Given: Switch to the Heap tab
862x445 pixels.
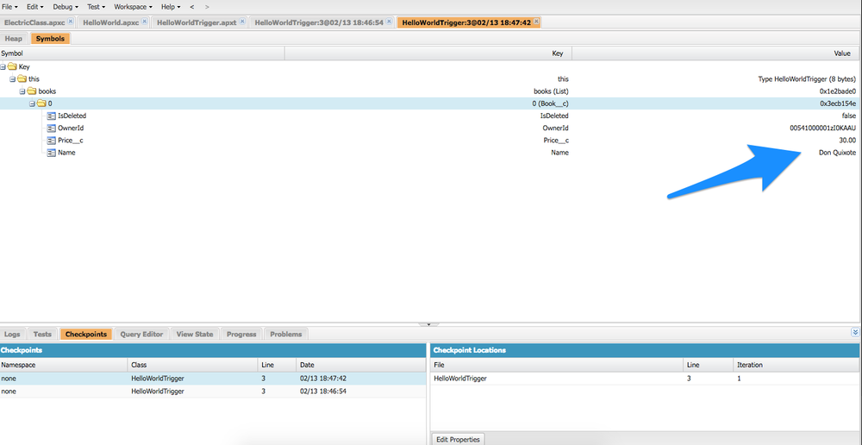Looking at the screenshot, I should point(14,39).
